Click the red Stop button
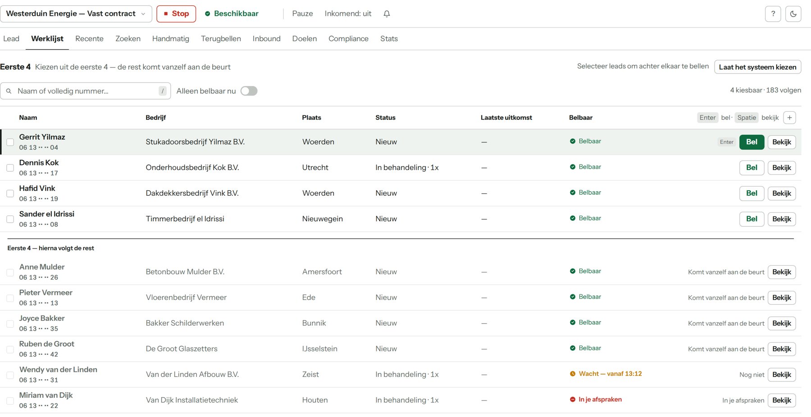Image resolution: width=811 pixels, height=417 pixels. pos(176,14)
